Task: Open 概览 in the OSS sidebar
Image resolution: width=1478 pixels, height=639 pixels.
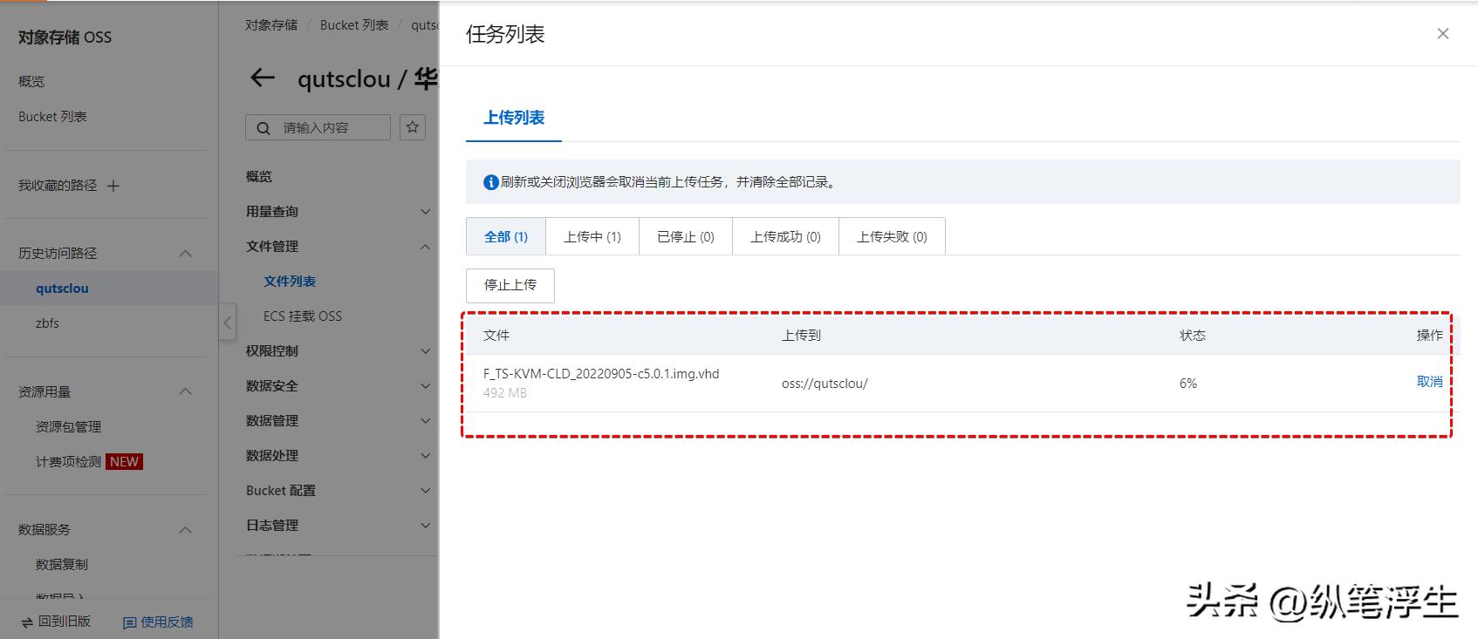Action: tap(31, 81)
